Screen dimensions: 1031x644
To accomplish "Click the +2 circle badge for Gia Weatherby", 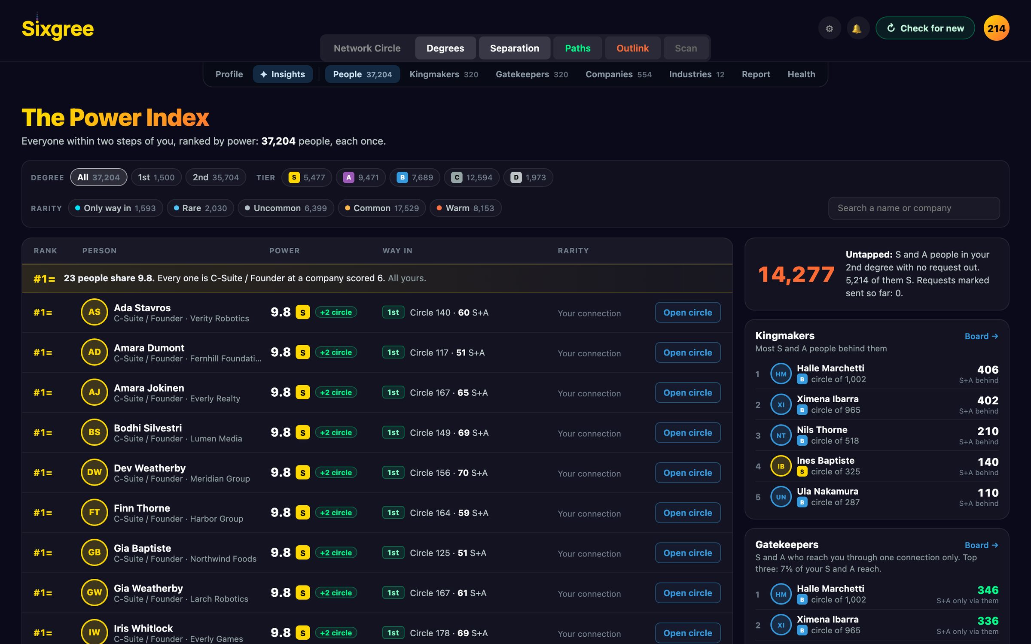I will coord(336,593).
